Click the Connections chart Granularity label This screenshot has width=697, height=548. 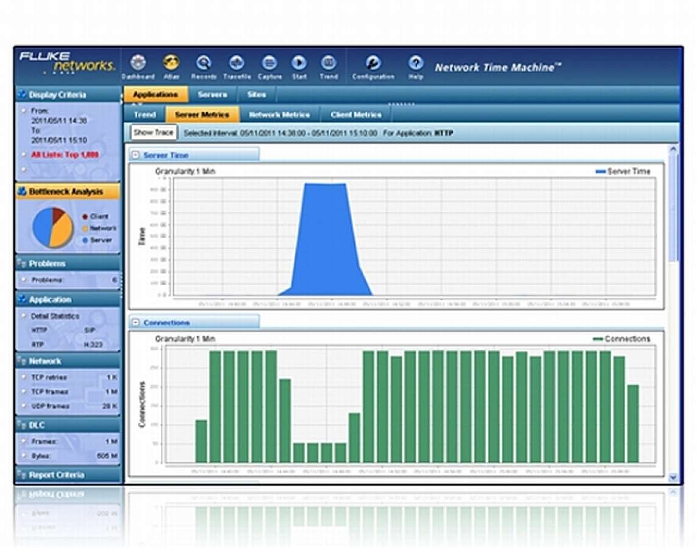[185, 339]
